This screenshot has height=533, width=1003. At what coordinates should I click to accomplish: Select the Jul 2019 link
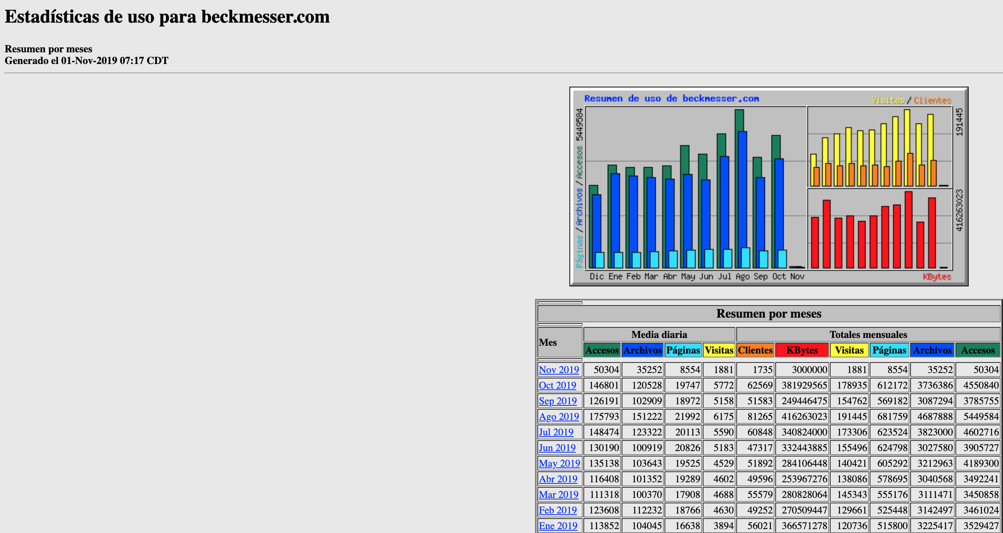pyautogui.click(x=556, y=432)
